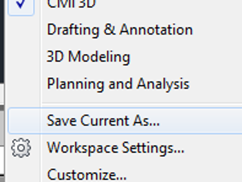Pick Drafting & Annotation from workspace list
The image size is (242, 182).
120,30
